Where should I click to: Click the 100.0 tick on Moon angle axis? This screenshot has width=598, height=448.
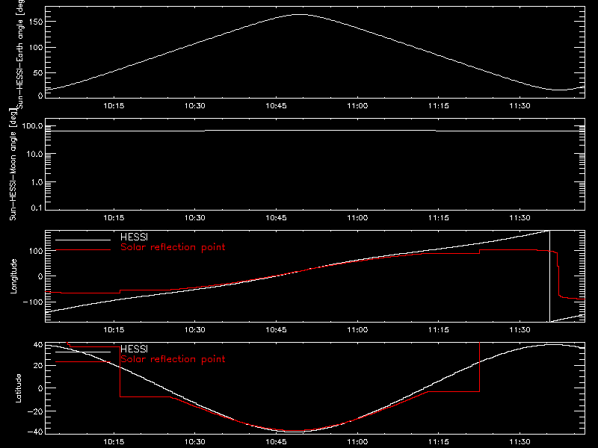point(33,125)
